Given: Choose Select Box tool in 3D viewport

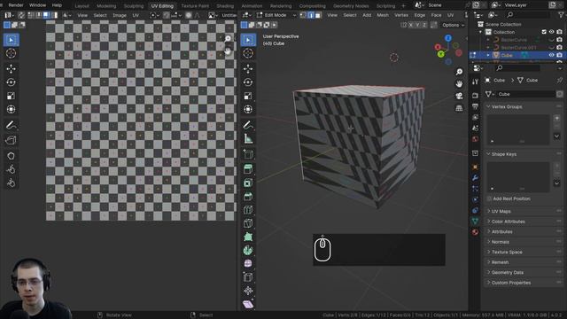Looking at the screenshot, I should (248, 40).
